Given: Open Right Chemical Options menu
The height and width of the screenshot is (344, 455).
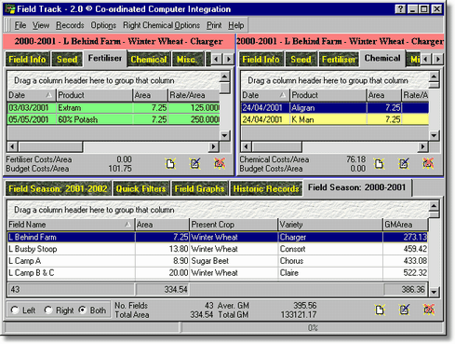Looking at the screenshot, I should tap(161, 25).
